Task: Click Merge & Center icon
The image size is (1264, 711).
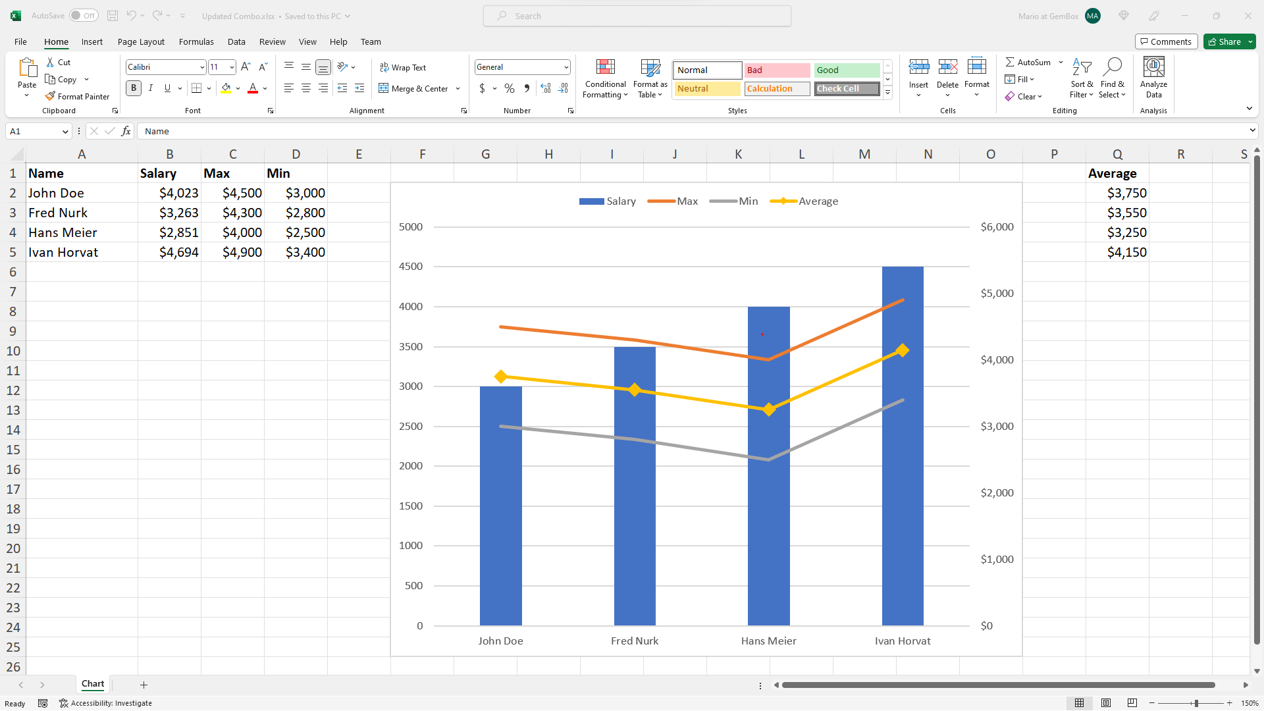Action: (384, 88)
